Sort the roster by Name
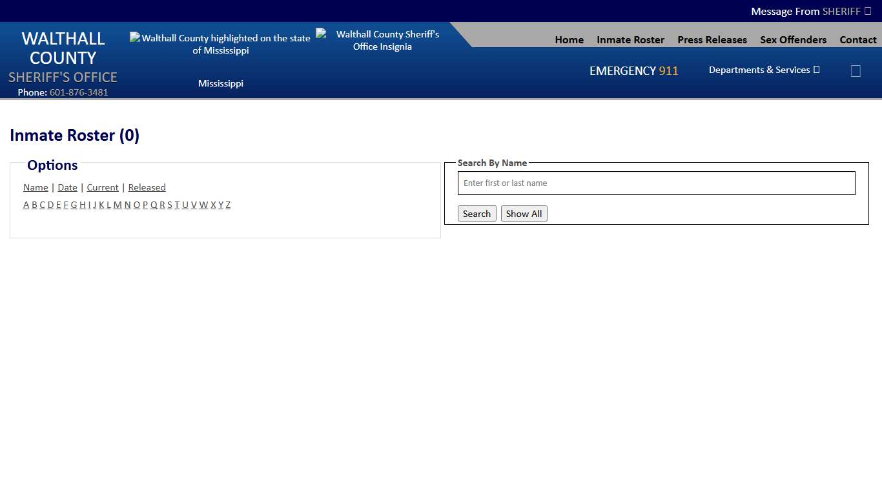Image resolution: width=882 pixels, height=496 pixels. [36, 187]
